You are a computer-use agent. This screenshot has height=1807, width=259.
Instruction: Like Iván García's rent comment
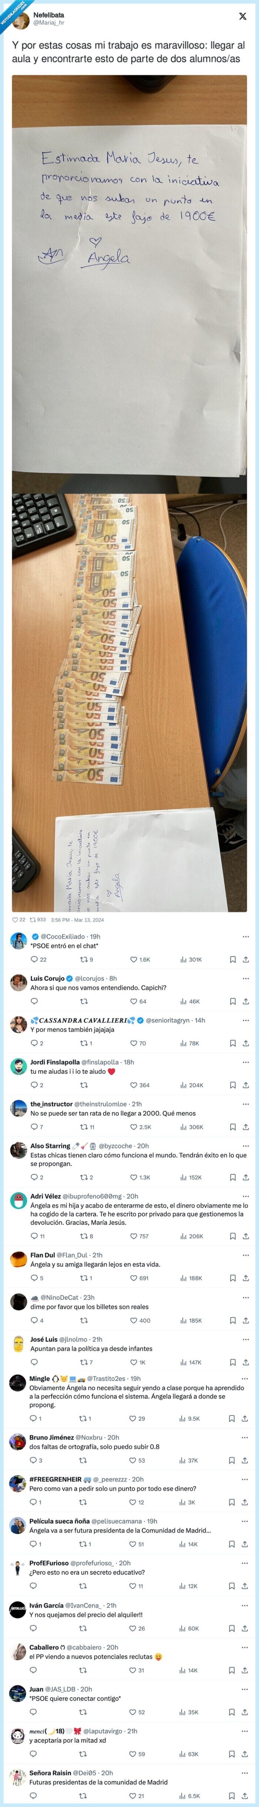(132, 1628)
